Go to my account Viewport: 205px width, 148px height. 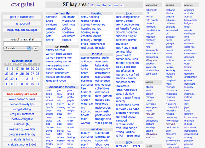coord(22,24)
